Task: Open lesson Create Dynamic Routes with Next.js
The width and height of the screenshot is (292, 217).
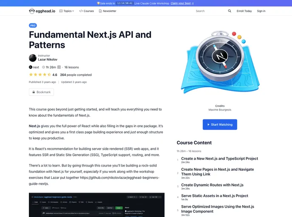Action: [x=212, y=185]
